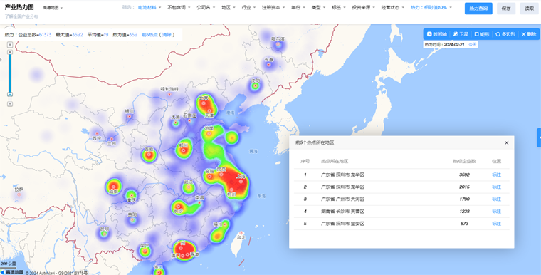Expand the 不包含词 filter
The height and width of the screenshot is (275, 541).
coord(179,7)
